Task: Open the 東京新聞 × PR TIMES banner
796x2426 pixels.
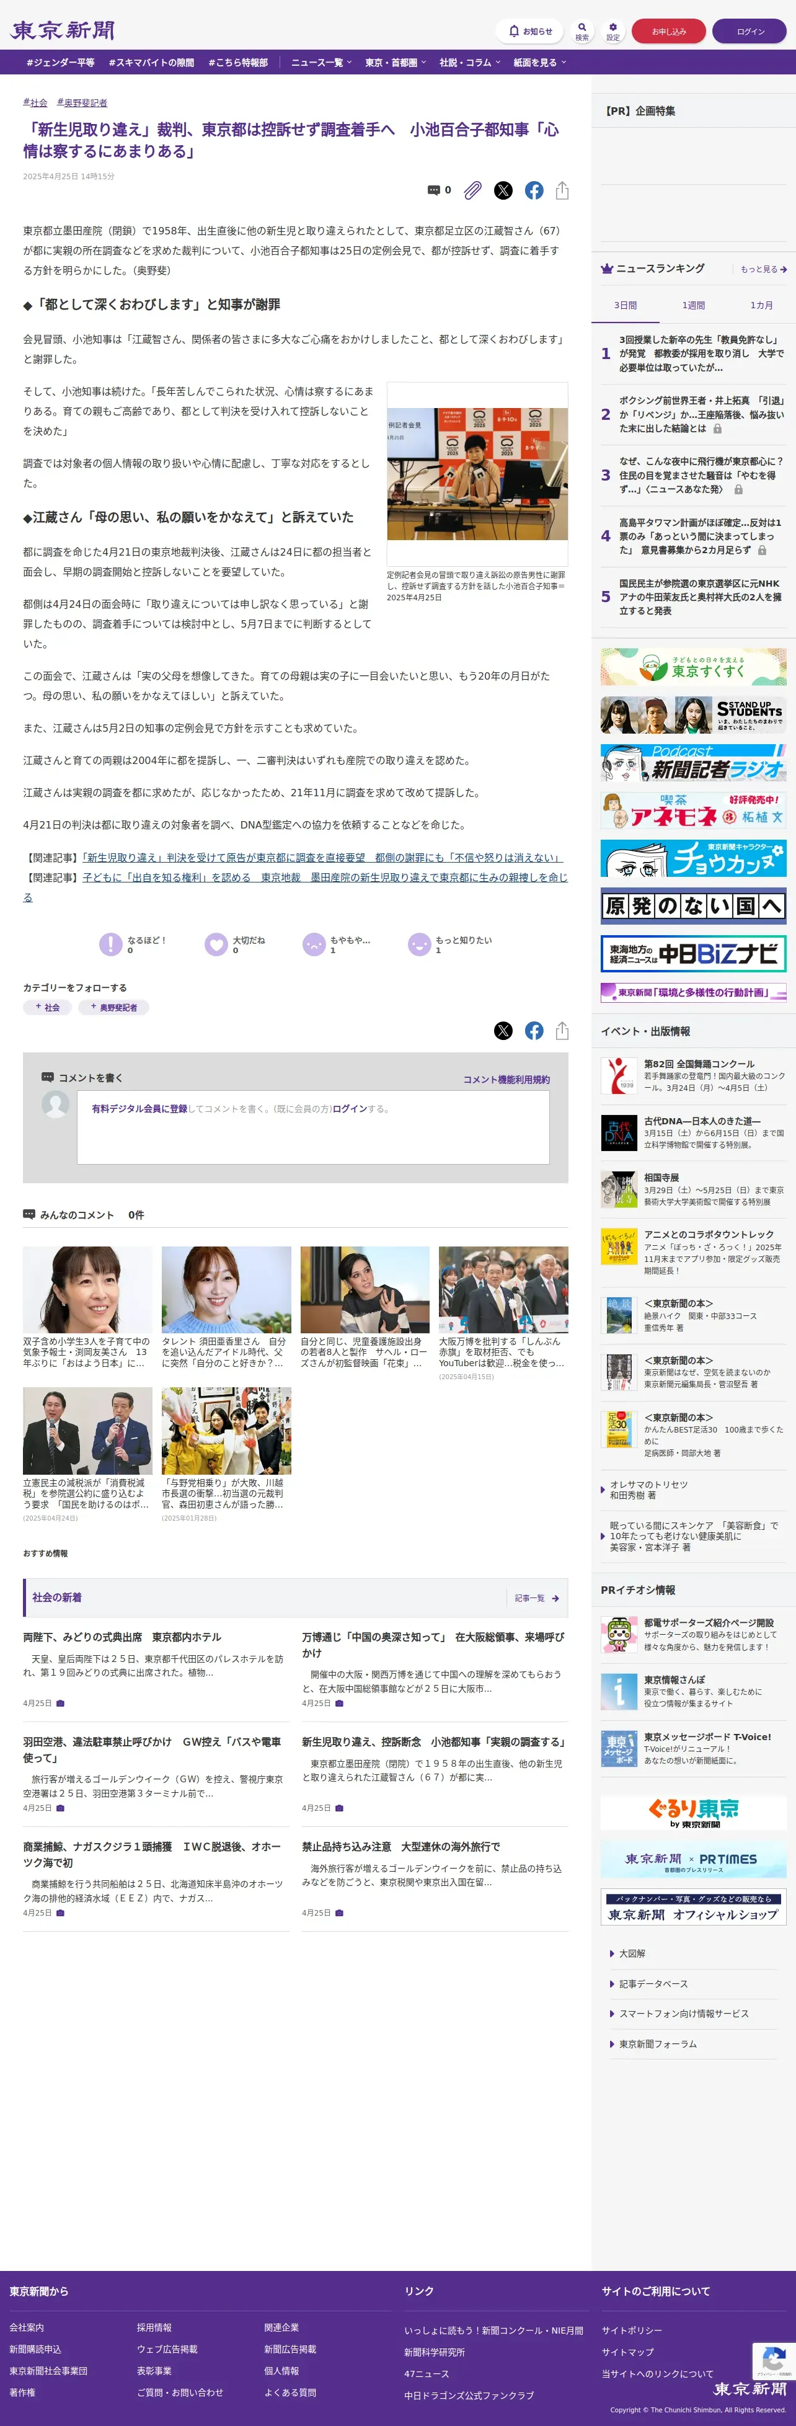Action: [x=693, y=1859]
